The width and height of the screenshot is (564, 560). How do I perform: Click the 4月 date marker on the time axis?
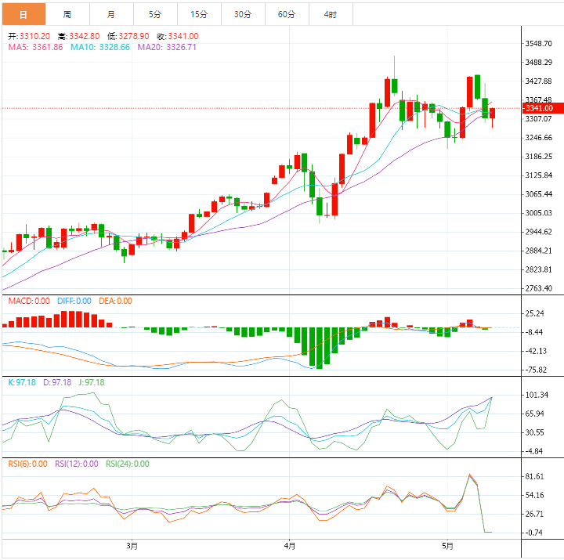(x=290, y=545)
